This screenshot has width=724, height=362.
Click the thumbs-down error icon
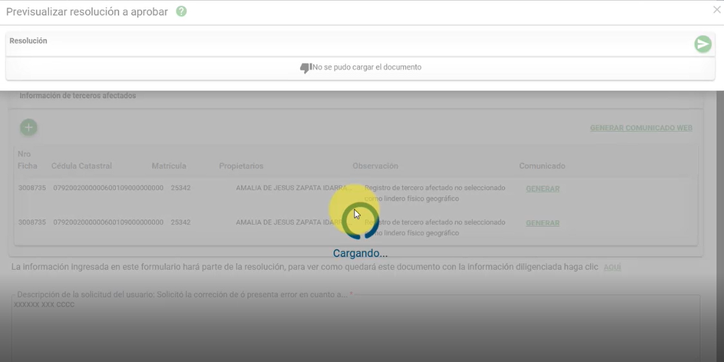[x=305, y=68]
